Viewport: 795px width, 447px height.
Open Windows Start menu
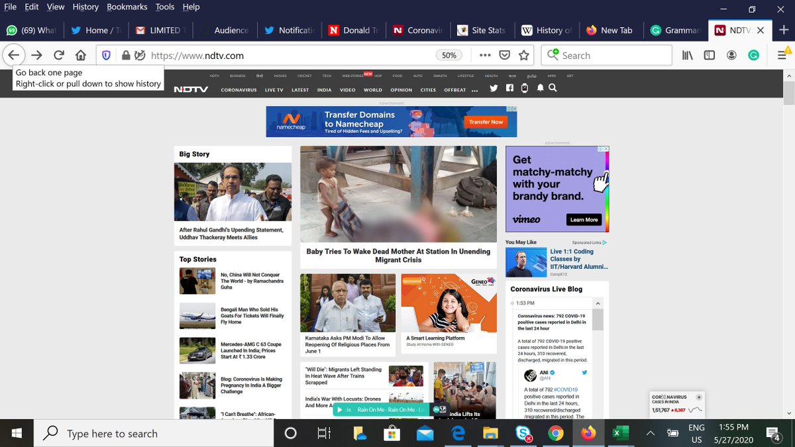coord(17,433)
